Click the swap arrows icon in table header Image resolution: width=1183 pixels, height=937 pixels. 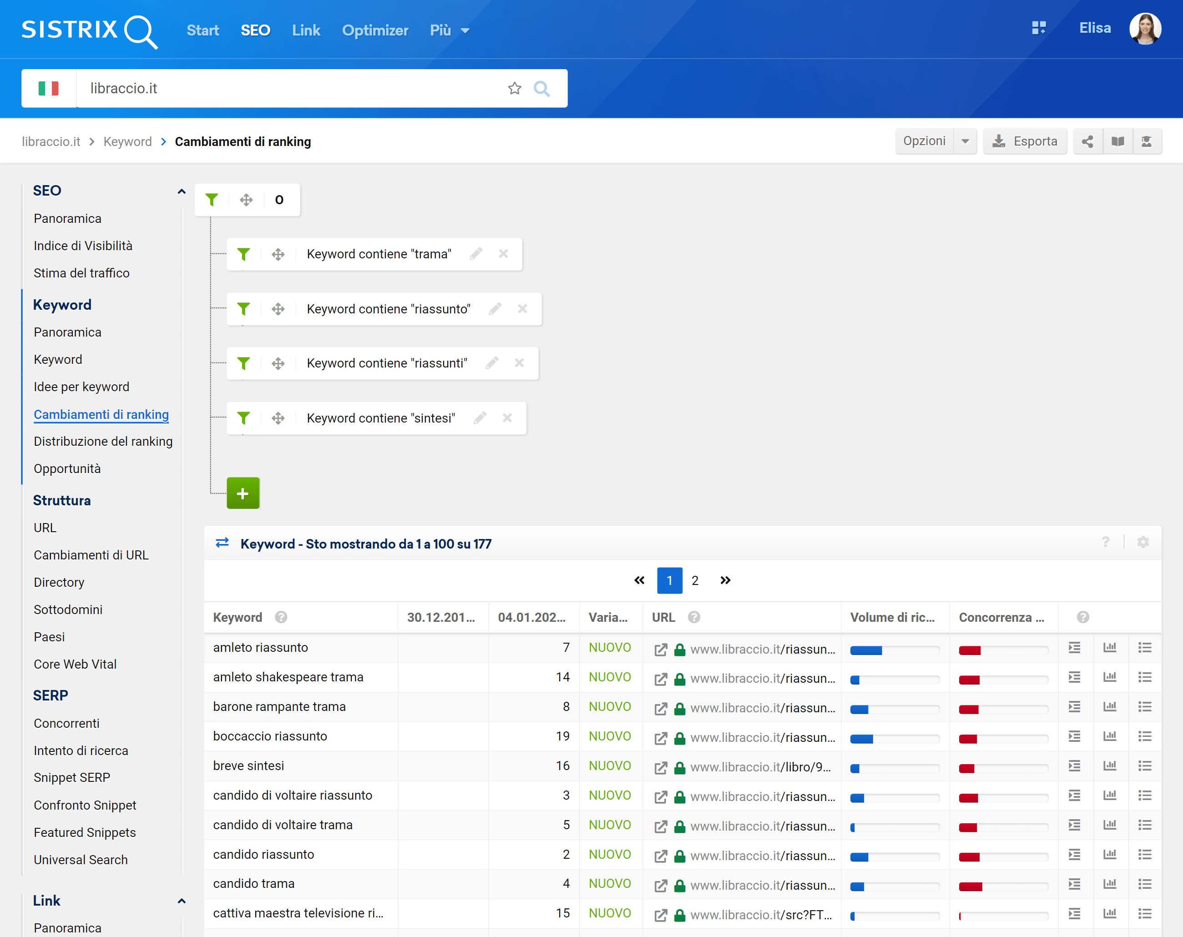click(222, 543)
